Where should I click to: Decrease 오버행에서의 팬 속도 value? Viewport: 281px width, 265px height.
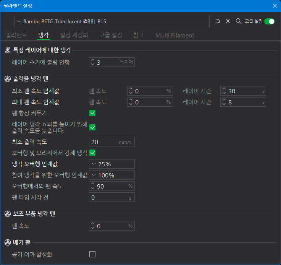[x=92, y=188]
